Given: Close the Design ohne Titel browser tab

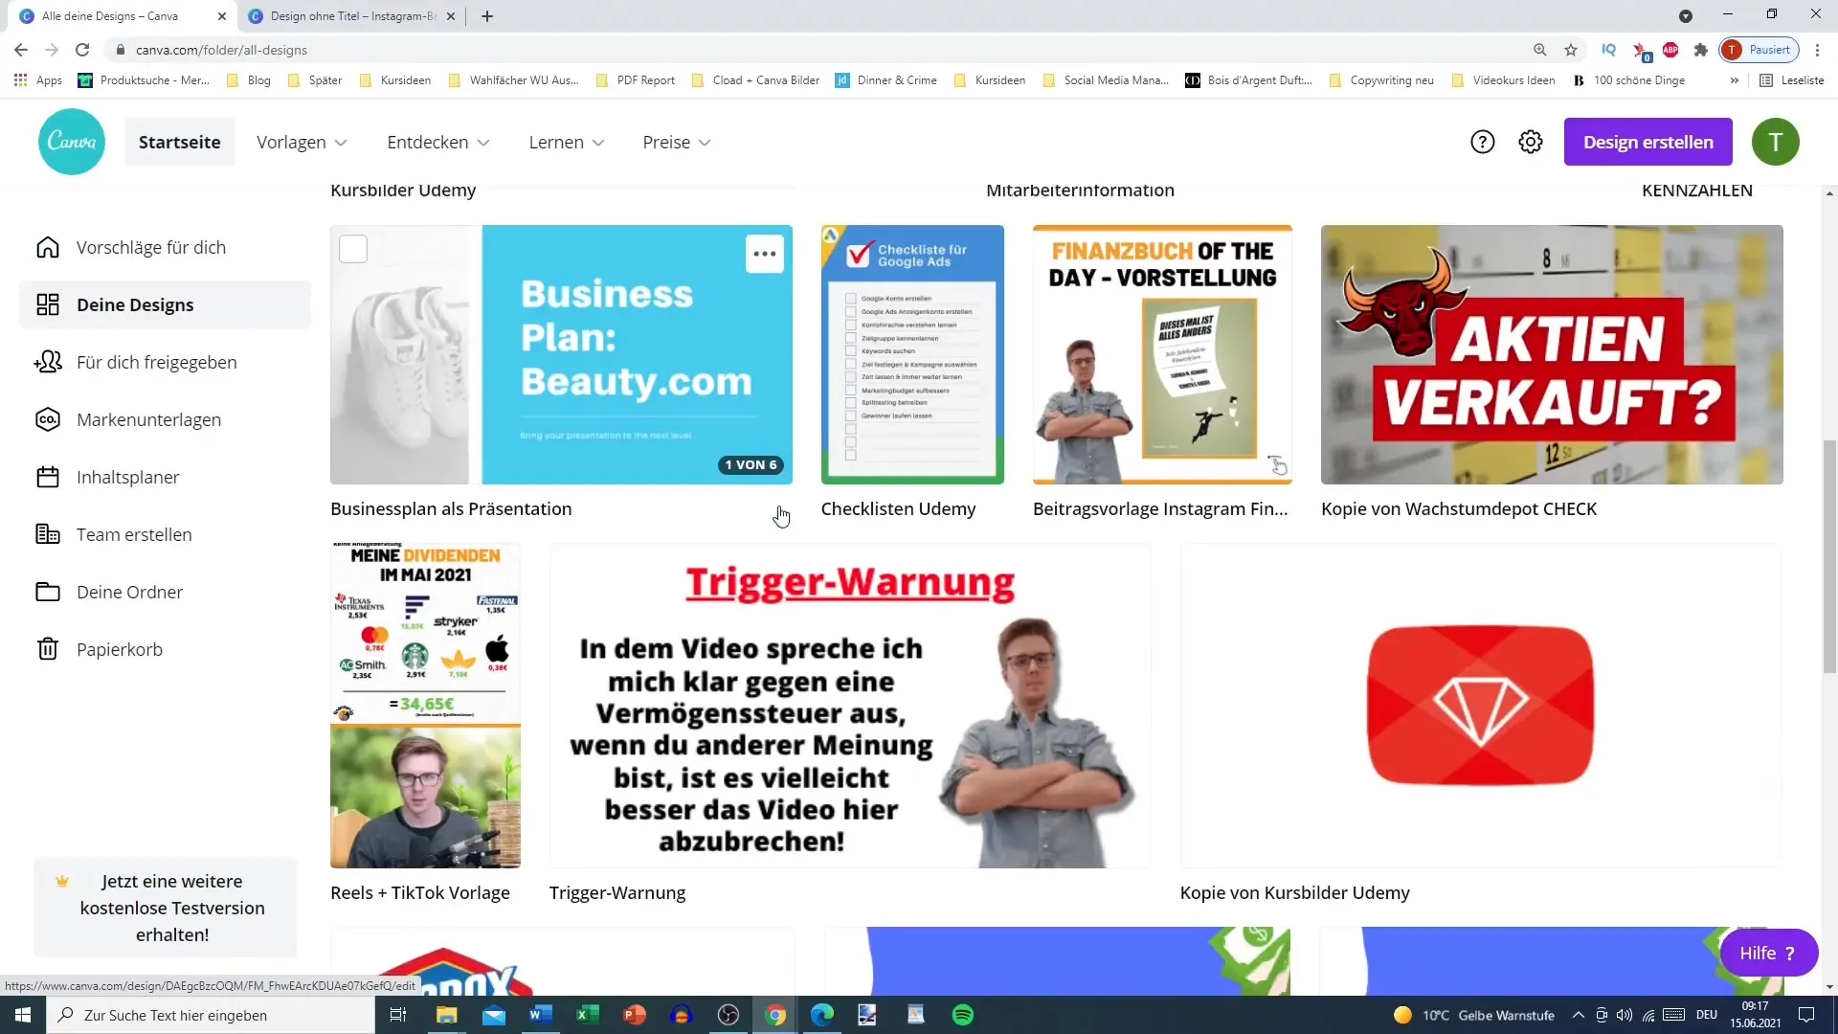Looking at the screenshot, I should coord(451,16).
